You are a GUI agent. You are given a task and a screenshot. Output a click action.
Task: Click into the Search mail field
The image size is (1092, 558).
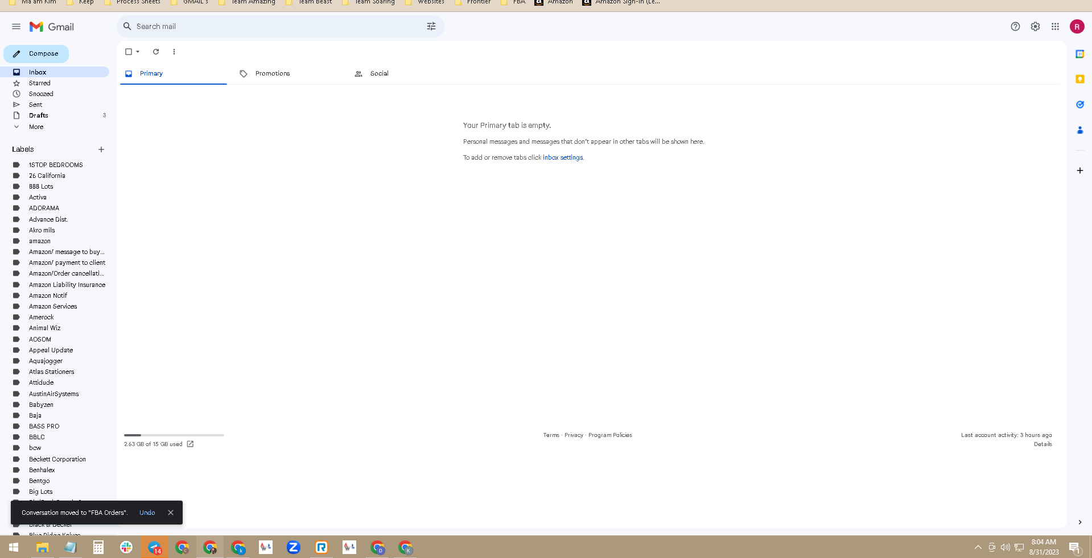click(279, 26)
